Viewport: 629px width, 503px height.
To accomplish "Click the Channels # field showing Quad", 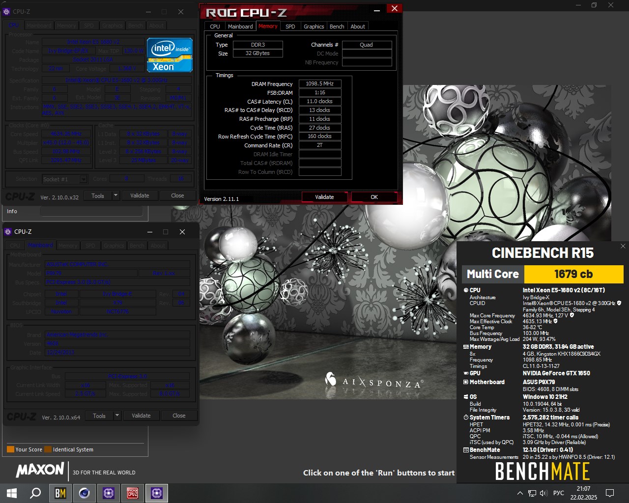I will tap(367, 45).
